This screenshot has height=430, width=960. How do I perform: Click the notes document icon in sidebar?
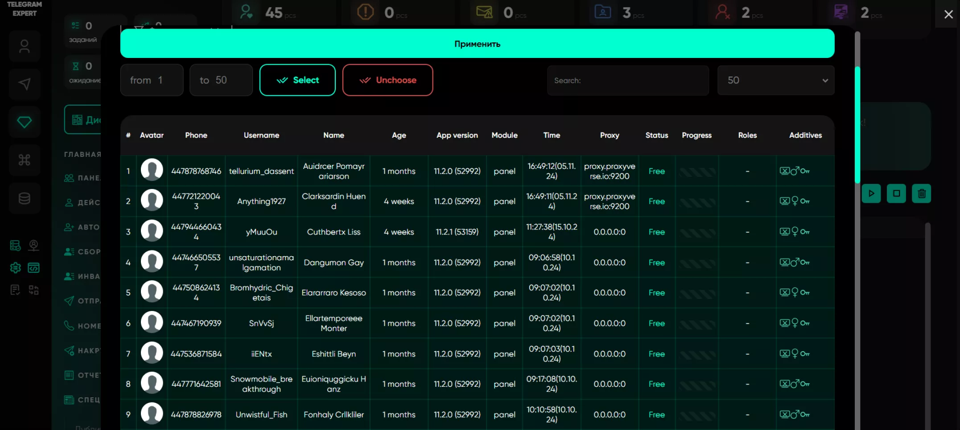click(x=15, y=291)
